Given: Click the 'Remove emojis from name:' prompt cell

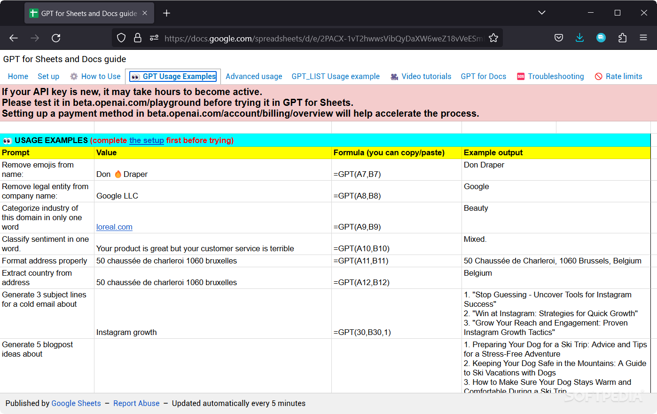Looking at the screenshot, I should tap(47, 170).
